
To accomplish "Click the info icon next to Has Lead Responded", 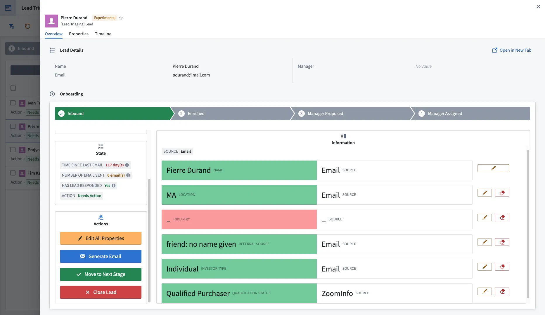I will (x=114, y=185).
